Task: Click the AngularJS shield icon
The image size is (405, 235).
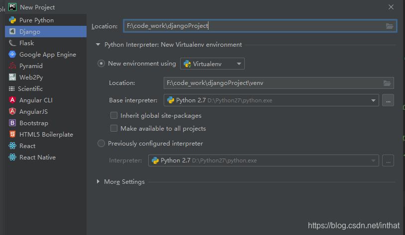Action: 12,111
